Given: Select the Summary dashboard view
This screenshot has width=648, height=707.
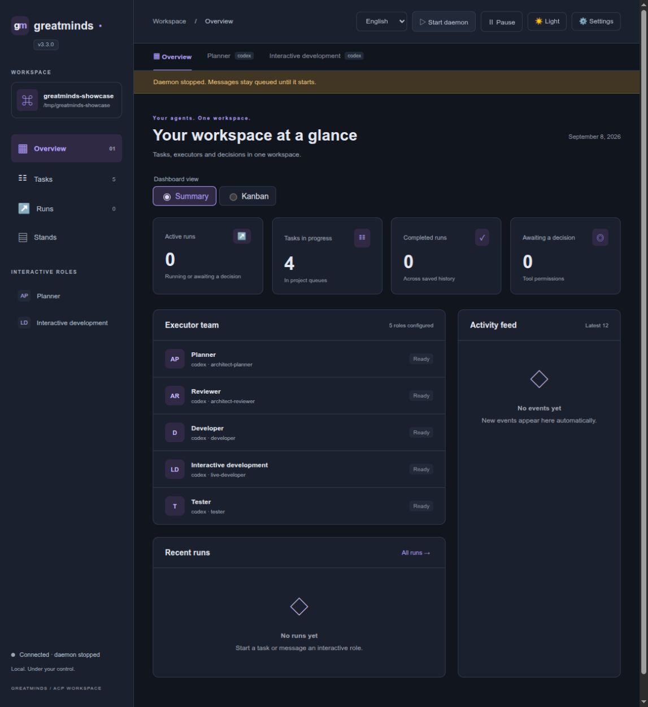Looking at the screenshot, I should click(x=184, y=196).
